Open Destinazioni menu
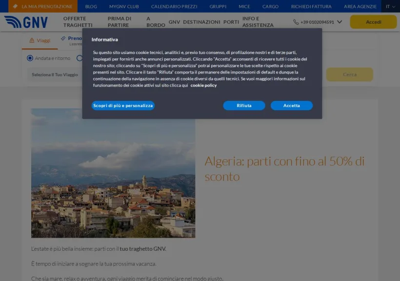Image resolution: width=400 pixels, height=281 pixels. 201,22
